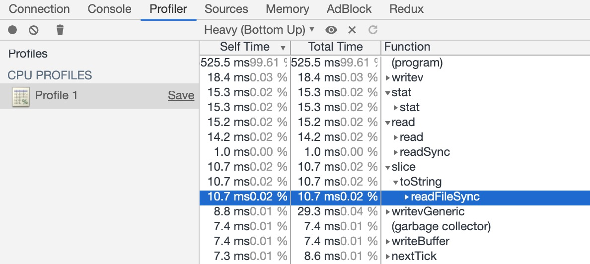Screen dimensions: 590x264
Task: Restore all functions with reload icon
Action: click(373, 30)
